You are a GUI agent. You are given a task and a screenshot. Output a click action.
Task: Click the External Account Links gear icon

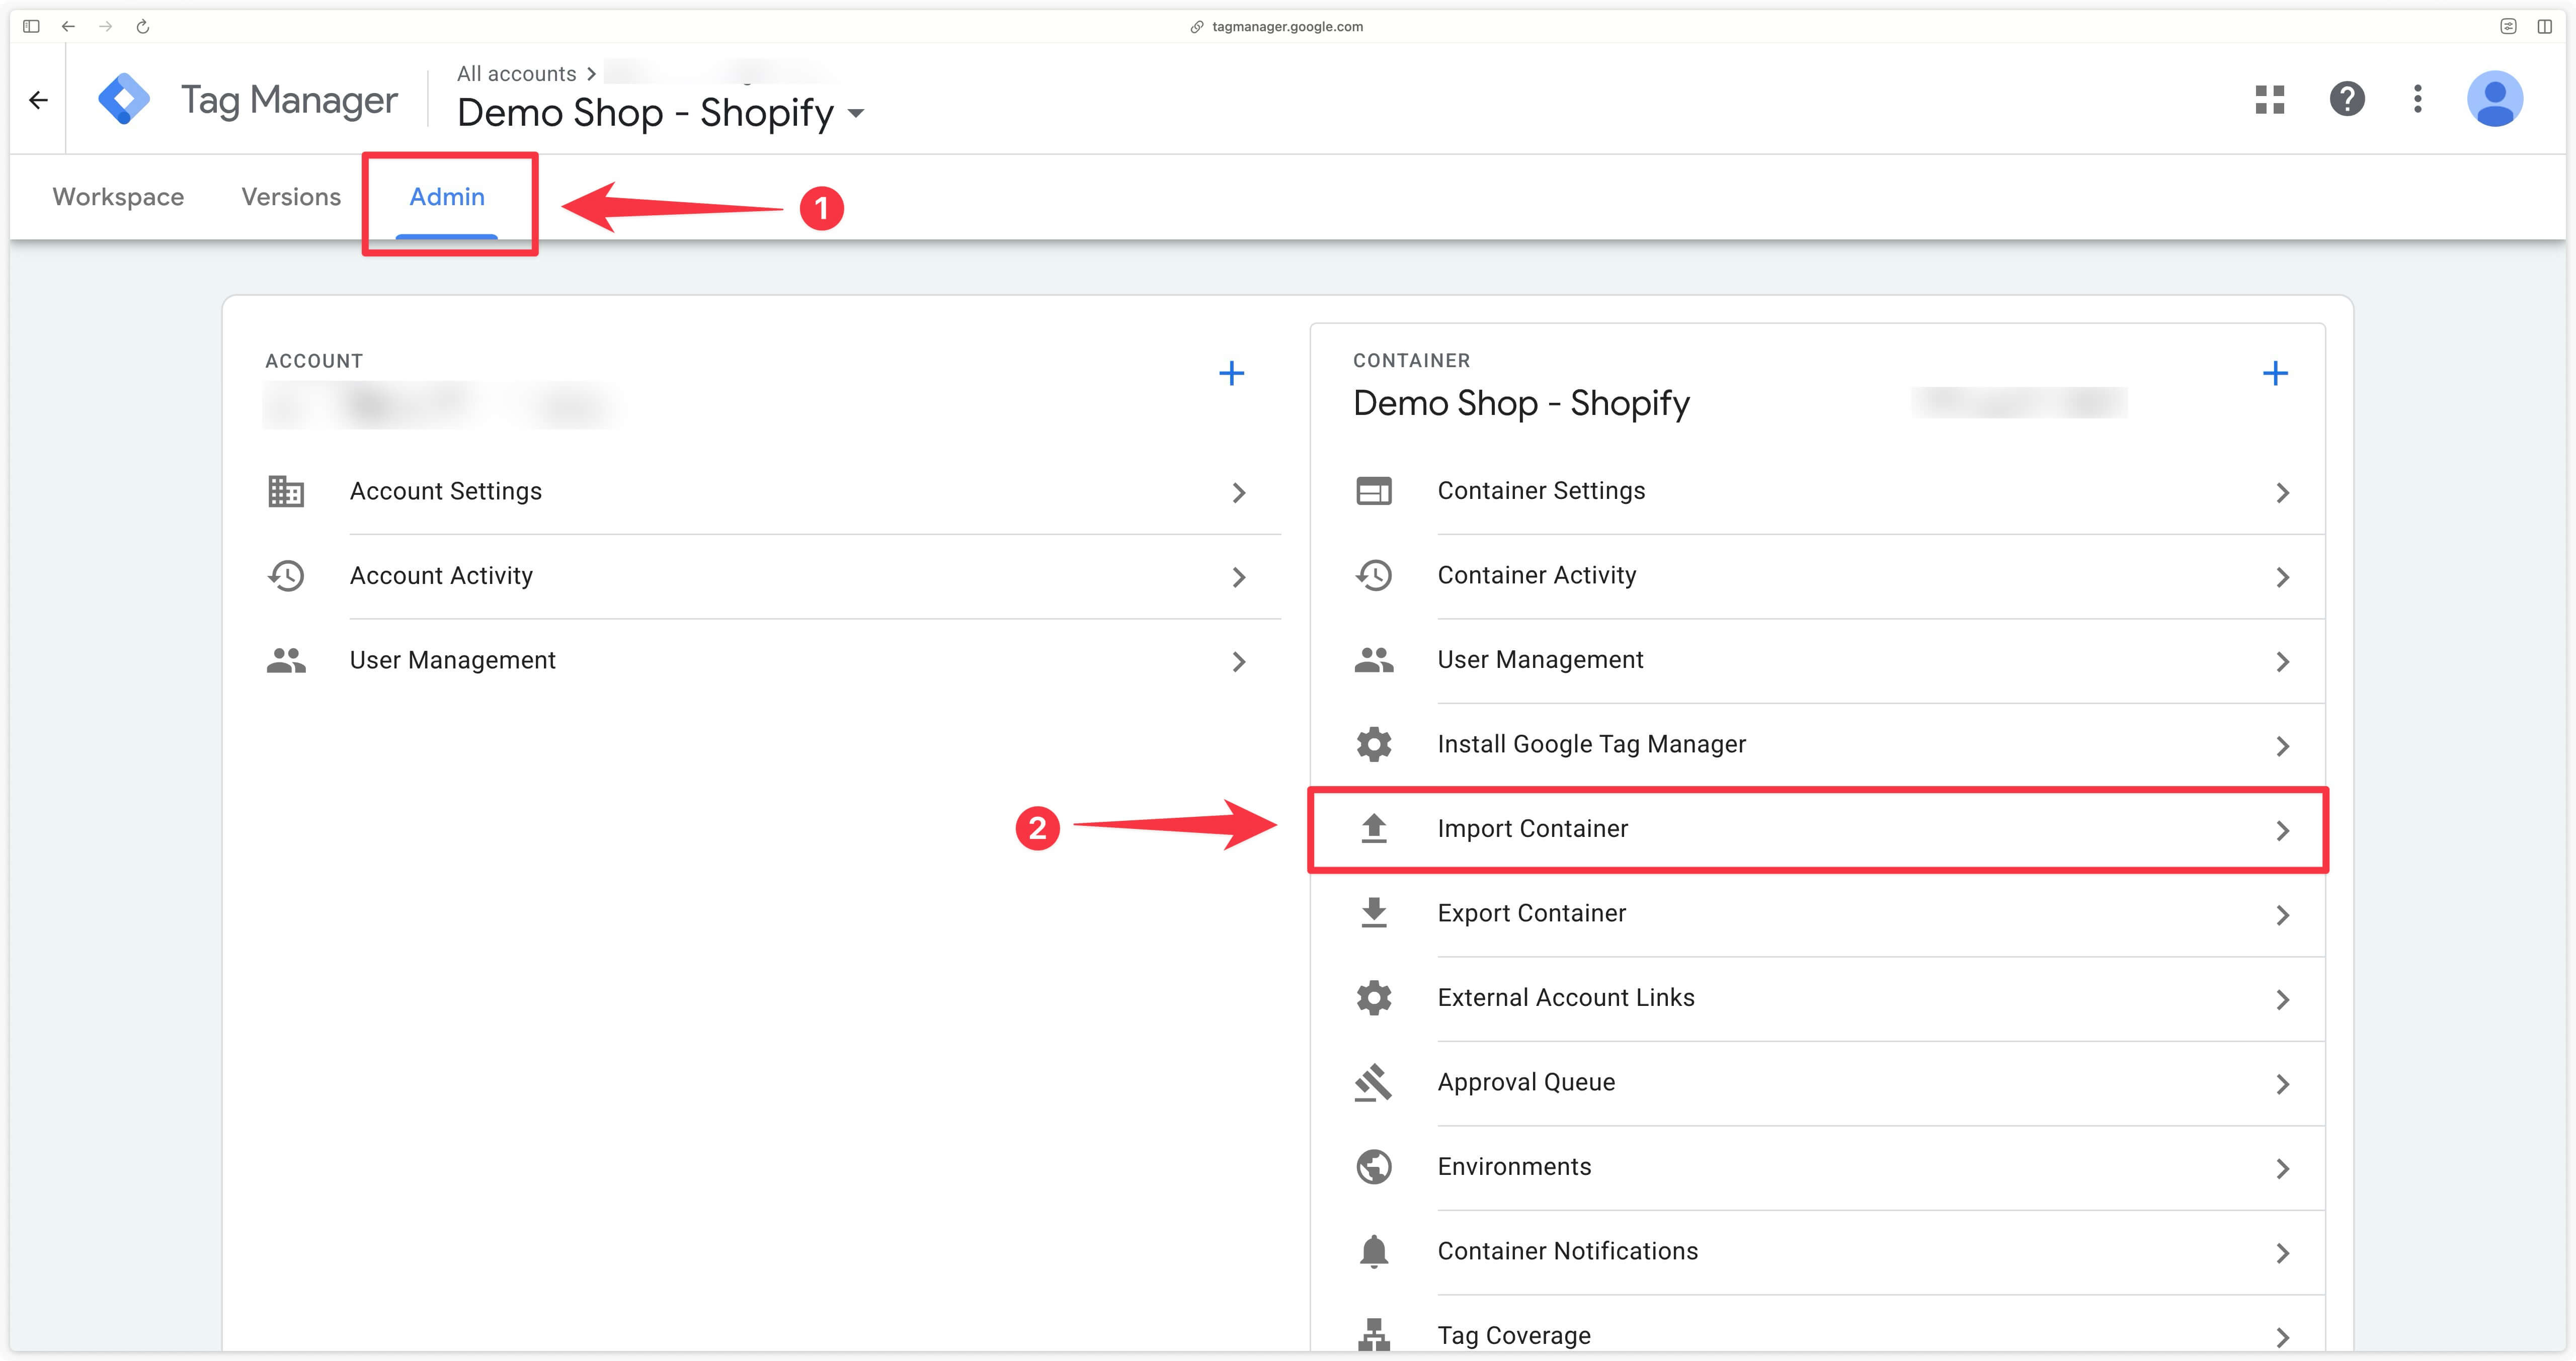point(1373,997)
